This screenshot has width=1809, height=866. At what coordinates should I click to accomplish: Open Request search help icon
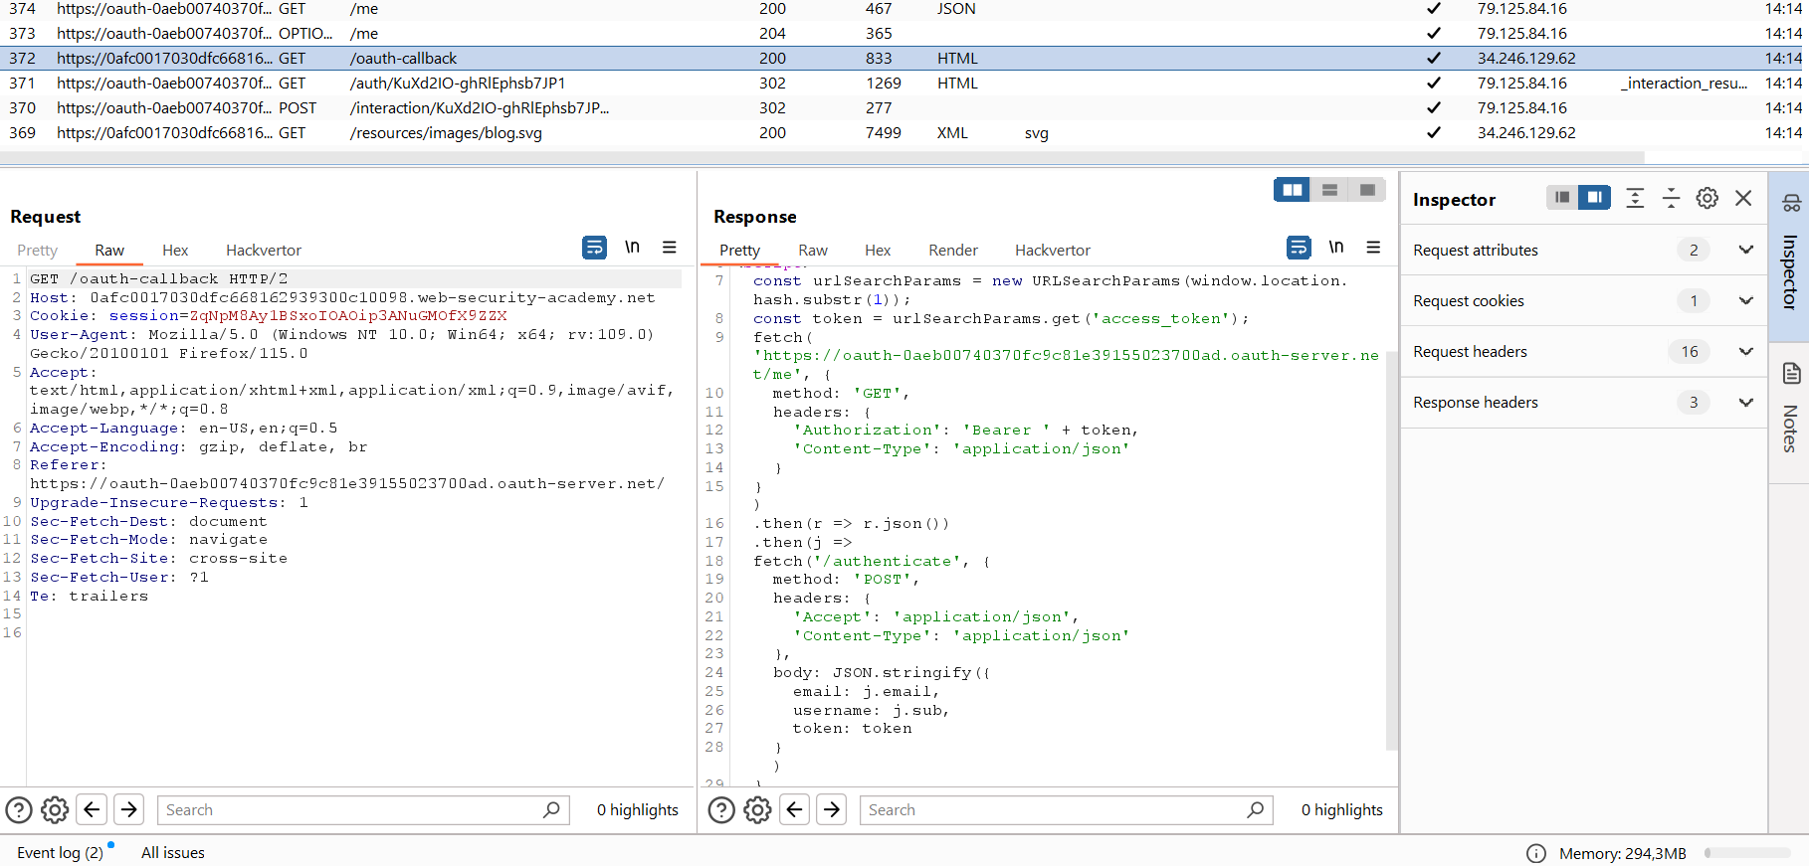(19, 810)
